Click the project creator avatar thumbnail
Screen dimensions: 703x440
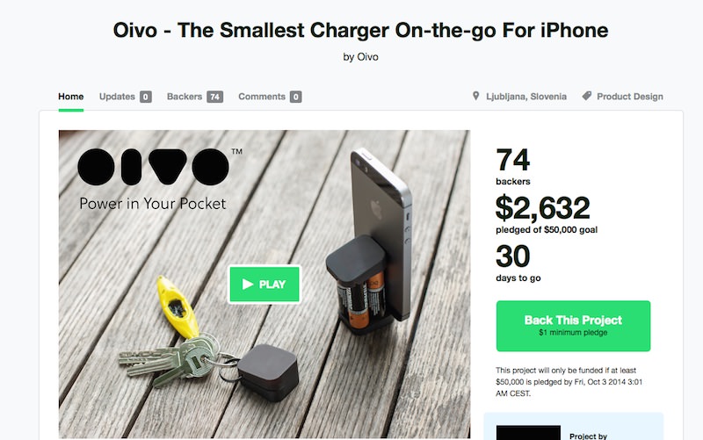click(x=528, y=432)
